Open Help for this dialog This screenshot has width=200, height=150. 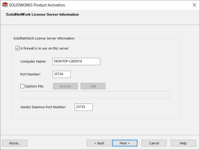pos(183,143)
